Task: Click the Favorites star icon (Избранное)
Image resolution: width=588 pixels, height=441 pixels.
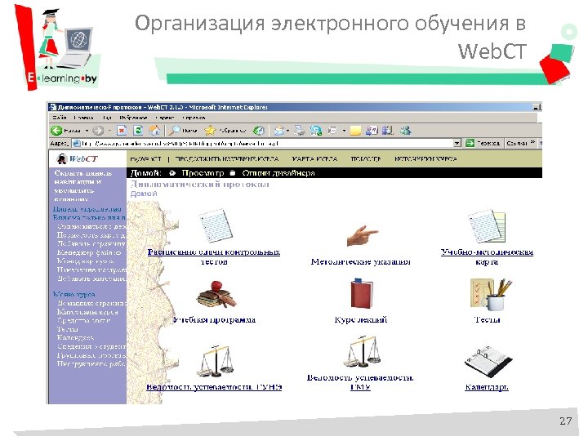Action: coord(210,130)
